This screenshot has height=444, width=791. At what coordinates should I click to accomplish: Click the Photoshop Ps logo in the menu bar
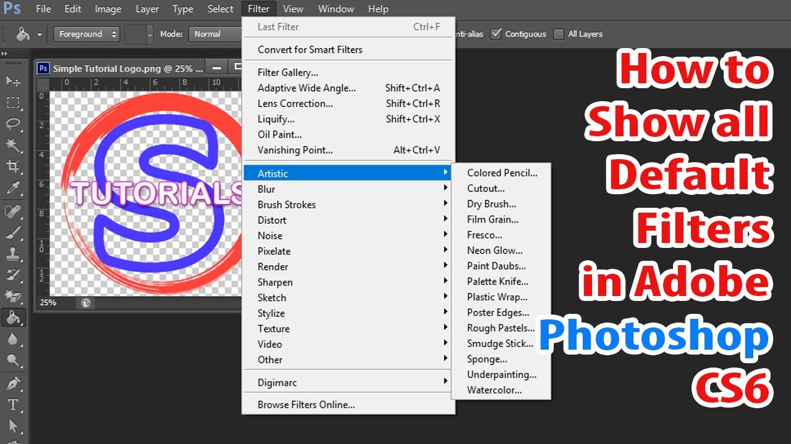pos(12,9)
